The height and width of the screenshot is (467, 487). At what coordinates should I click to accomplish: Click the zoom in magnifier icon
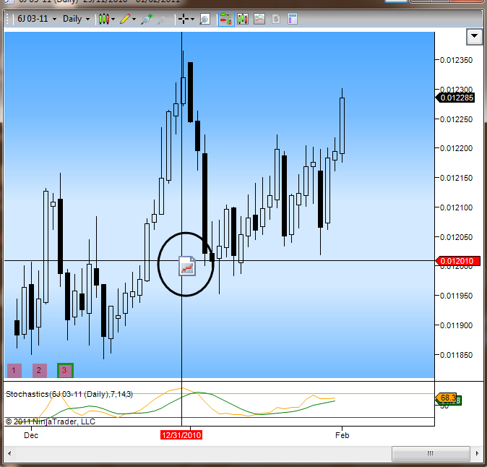[146, 19]
